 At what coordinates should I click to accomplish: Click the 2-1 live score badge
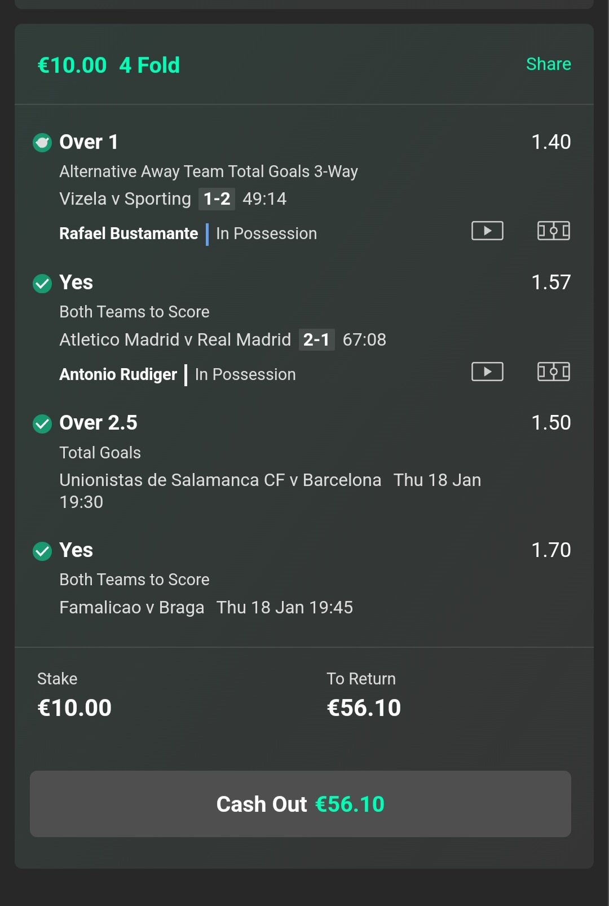click(316, 340)
